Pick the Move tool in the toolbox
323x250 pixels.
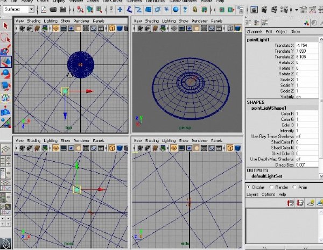tap(5, 62)
